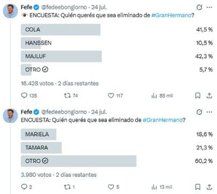Viewport: 217px width, 194px height.
Task: Bookmark the first poll tweet
Action: (198, 96)
